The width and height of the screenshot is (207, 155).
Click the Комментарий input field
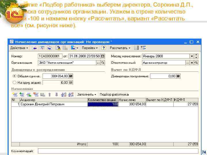click(118, 151)
